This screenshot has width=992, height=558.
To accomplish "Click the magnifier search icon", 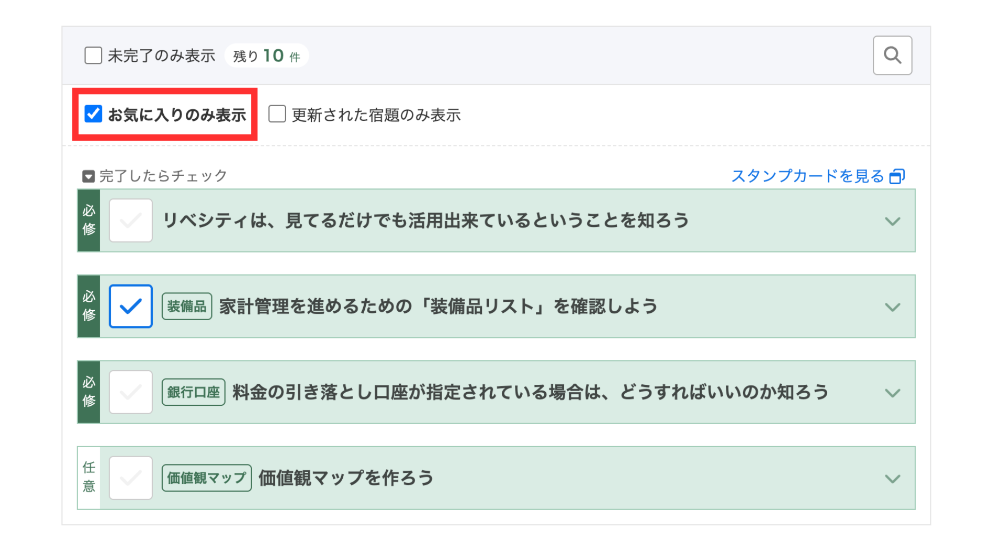I will tap(892, 55).
